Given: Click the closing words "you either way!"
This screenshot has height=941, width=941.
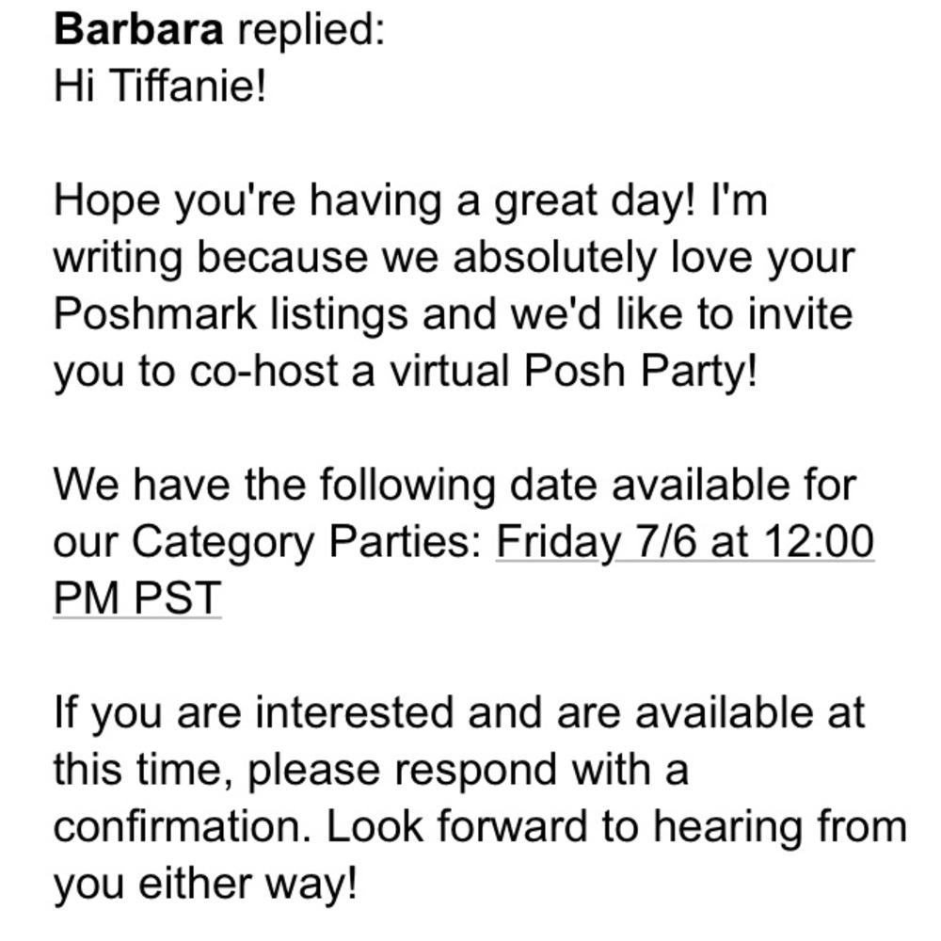Looking at the screenshot, I should point(206,884).
